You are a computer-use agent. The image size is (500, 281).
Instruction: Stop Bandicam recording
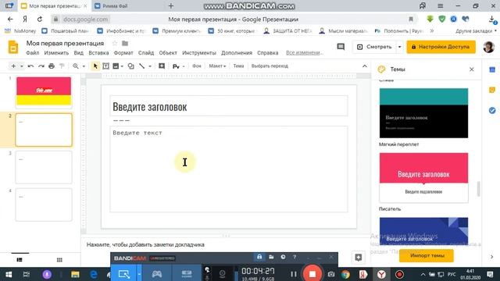[312, 274]
